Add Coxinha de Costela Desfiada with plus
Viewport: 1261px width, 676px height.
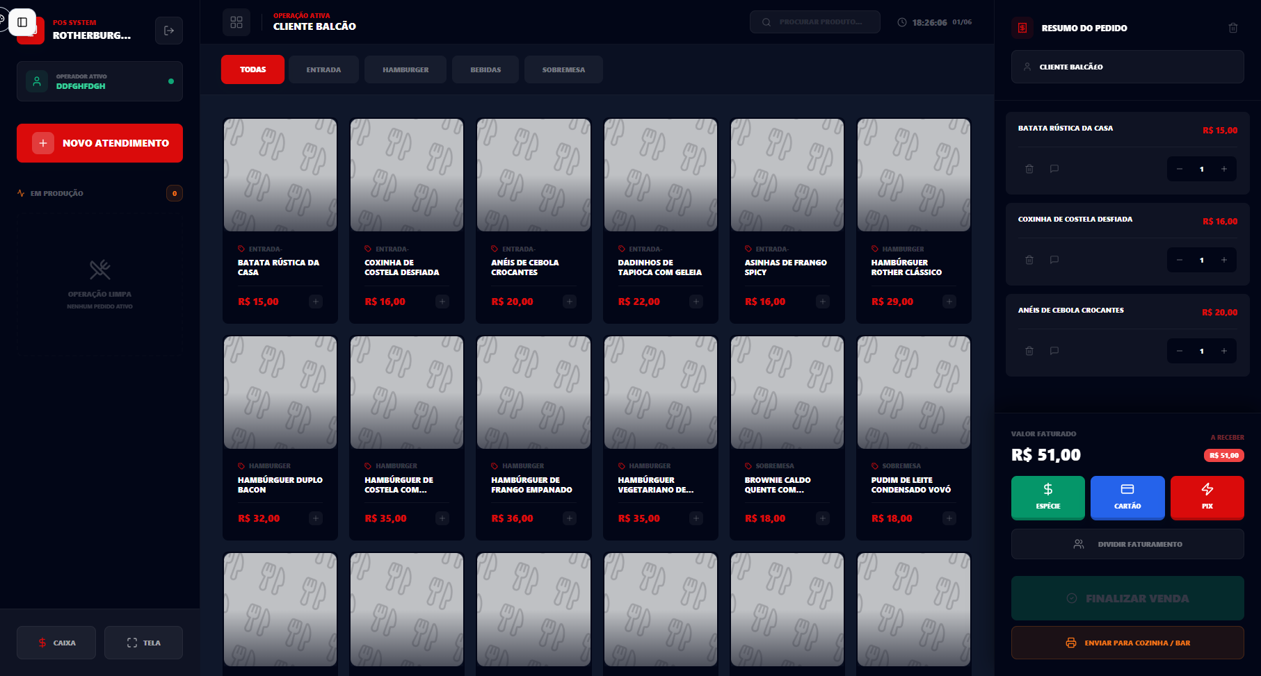(442, 302)
